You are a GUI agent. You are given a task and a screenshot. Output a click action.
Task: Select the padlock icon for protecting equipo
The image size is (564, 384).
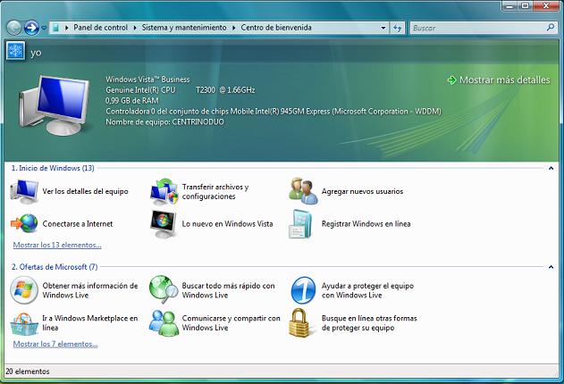[299, 323]
